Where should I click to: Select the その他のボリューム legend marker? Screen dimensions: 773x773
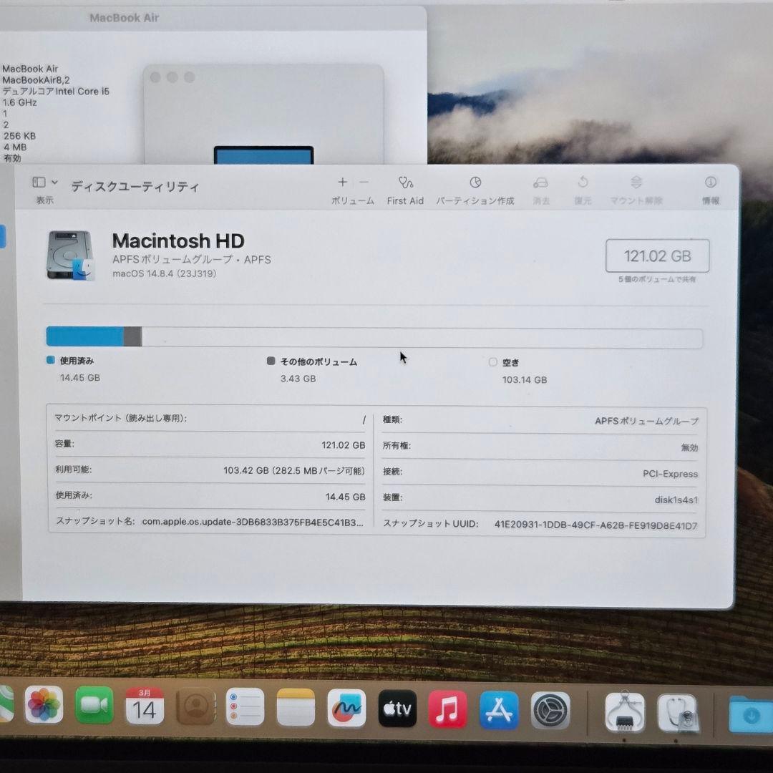click(270, 361)
